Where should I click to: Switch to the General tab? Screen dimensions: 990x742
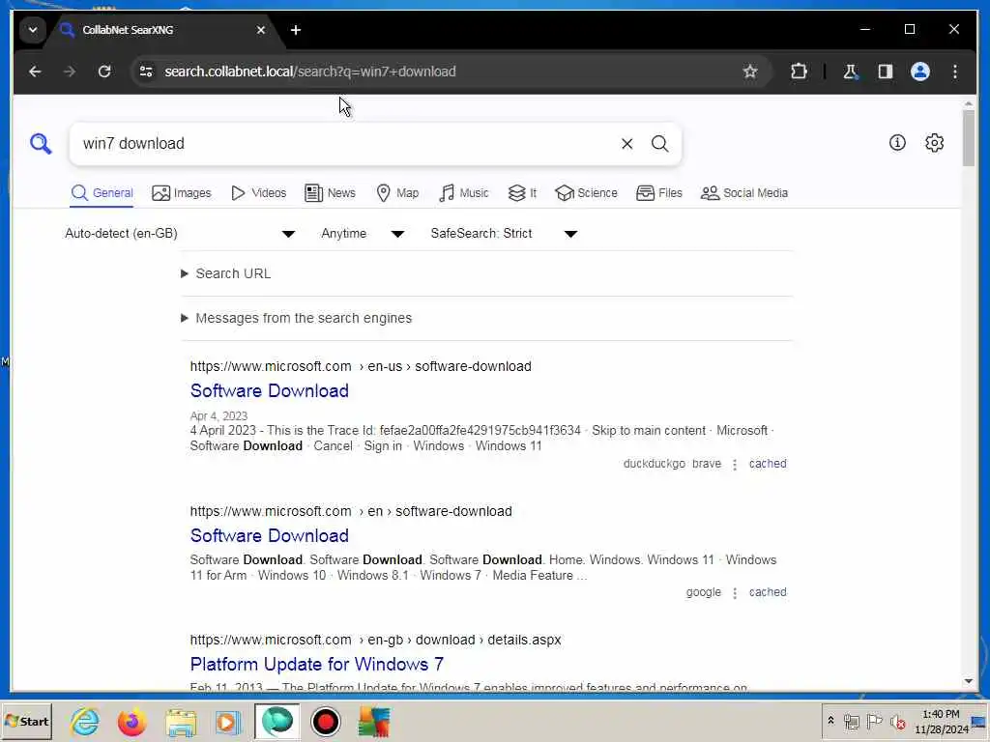(x=102, y=193)
